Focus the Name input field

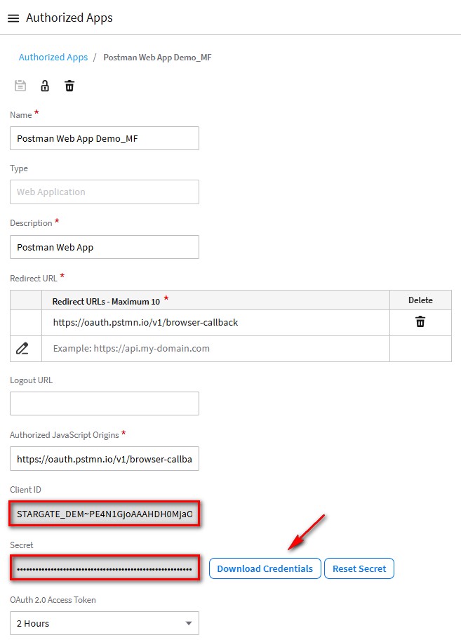[x=105, y=138]
